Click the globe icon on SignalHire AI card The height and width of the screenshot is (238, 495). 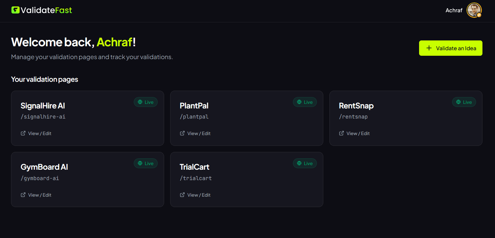pos(140,102)
